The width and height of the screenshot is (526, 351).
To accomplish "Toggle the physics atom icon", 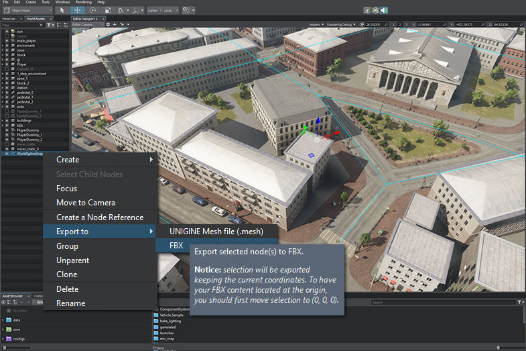I will [x=376, y=10].
